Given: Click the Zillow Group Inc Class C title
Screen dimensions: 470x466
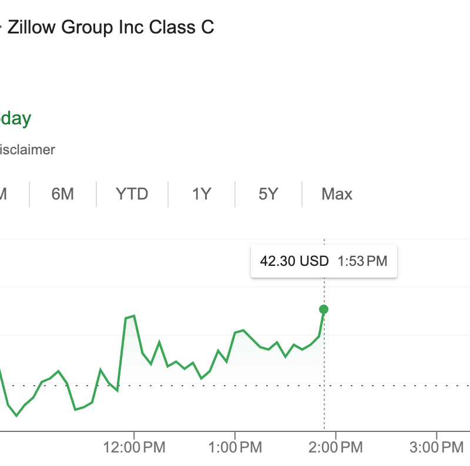Looking at the screenshot, I should tap(110, 28).
